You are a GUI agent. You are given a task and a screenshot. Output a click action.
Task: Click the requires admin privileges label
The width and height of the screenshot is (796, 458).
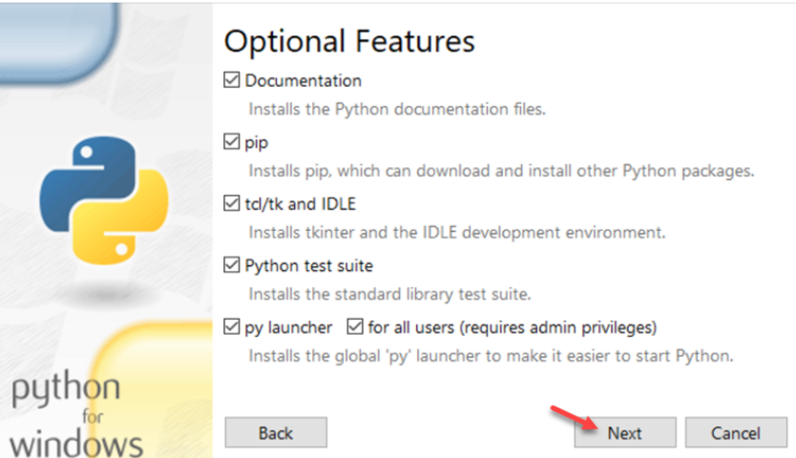(513, 327)
